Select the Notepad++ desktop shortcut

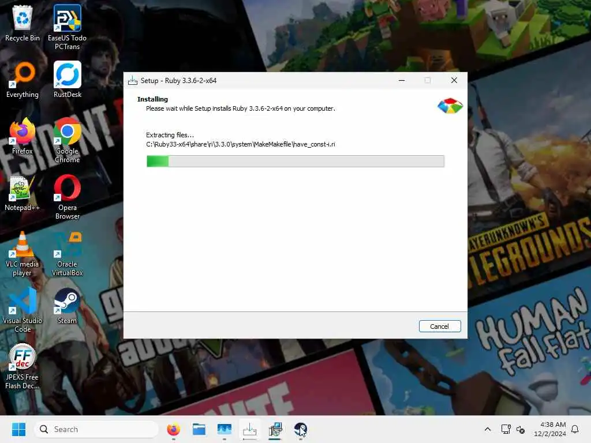(x=23, y=193)
